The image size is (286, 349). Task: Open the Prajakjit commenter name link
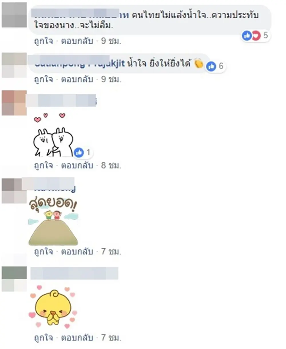[x=80, y=64]
